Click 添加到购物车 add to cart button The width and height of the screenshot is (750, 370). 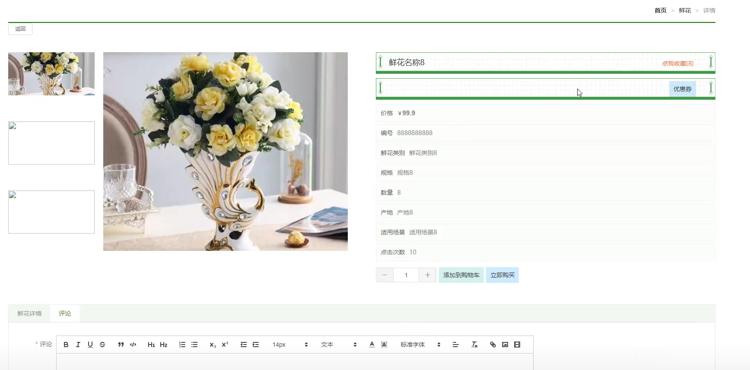(461, 275)
